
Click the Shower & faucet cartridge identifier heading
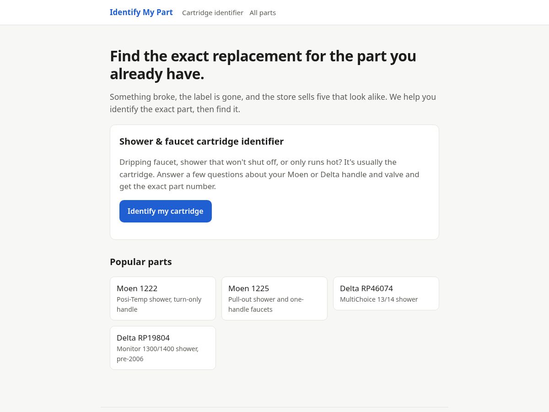(201, 141)
